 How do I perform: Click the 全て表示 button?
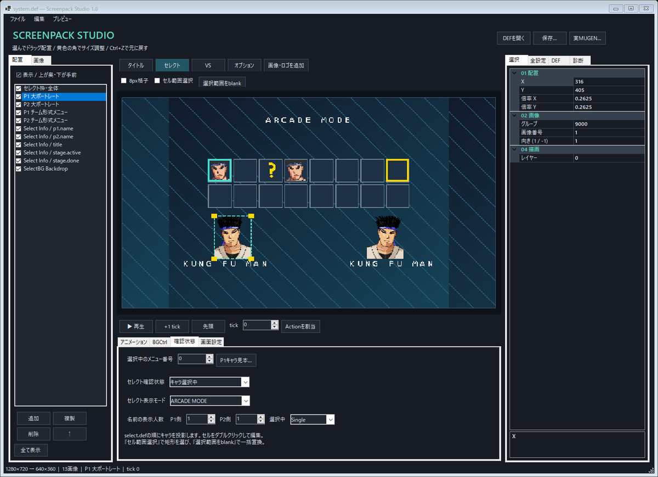[x=31, y=450]
